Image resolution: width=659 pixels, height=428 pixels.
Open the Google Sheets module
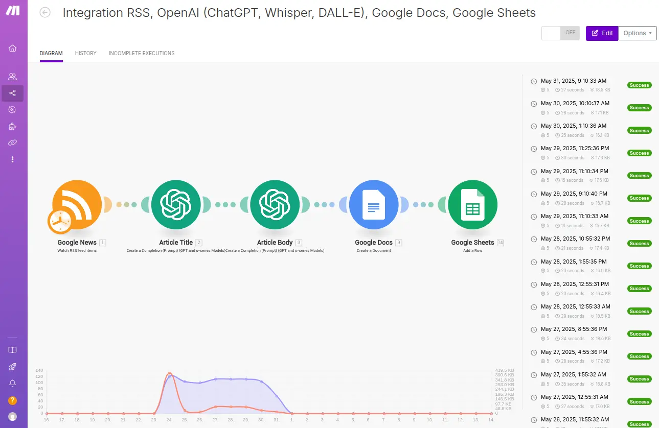472,204
